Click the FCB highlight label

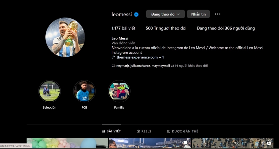84,107
